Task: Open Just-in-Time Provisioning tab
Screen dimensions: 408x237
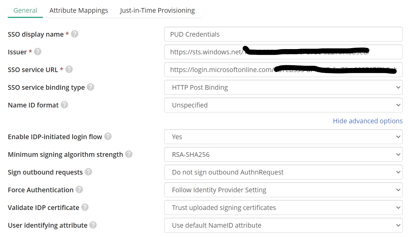Action: click(x=157, y=10)
